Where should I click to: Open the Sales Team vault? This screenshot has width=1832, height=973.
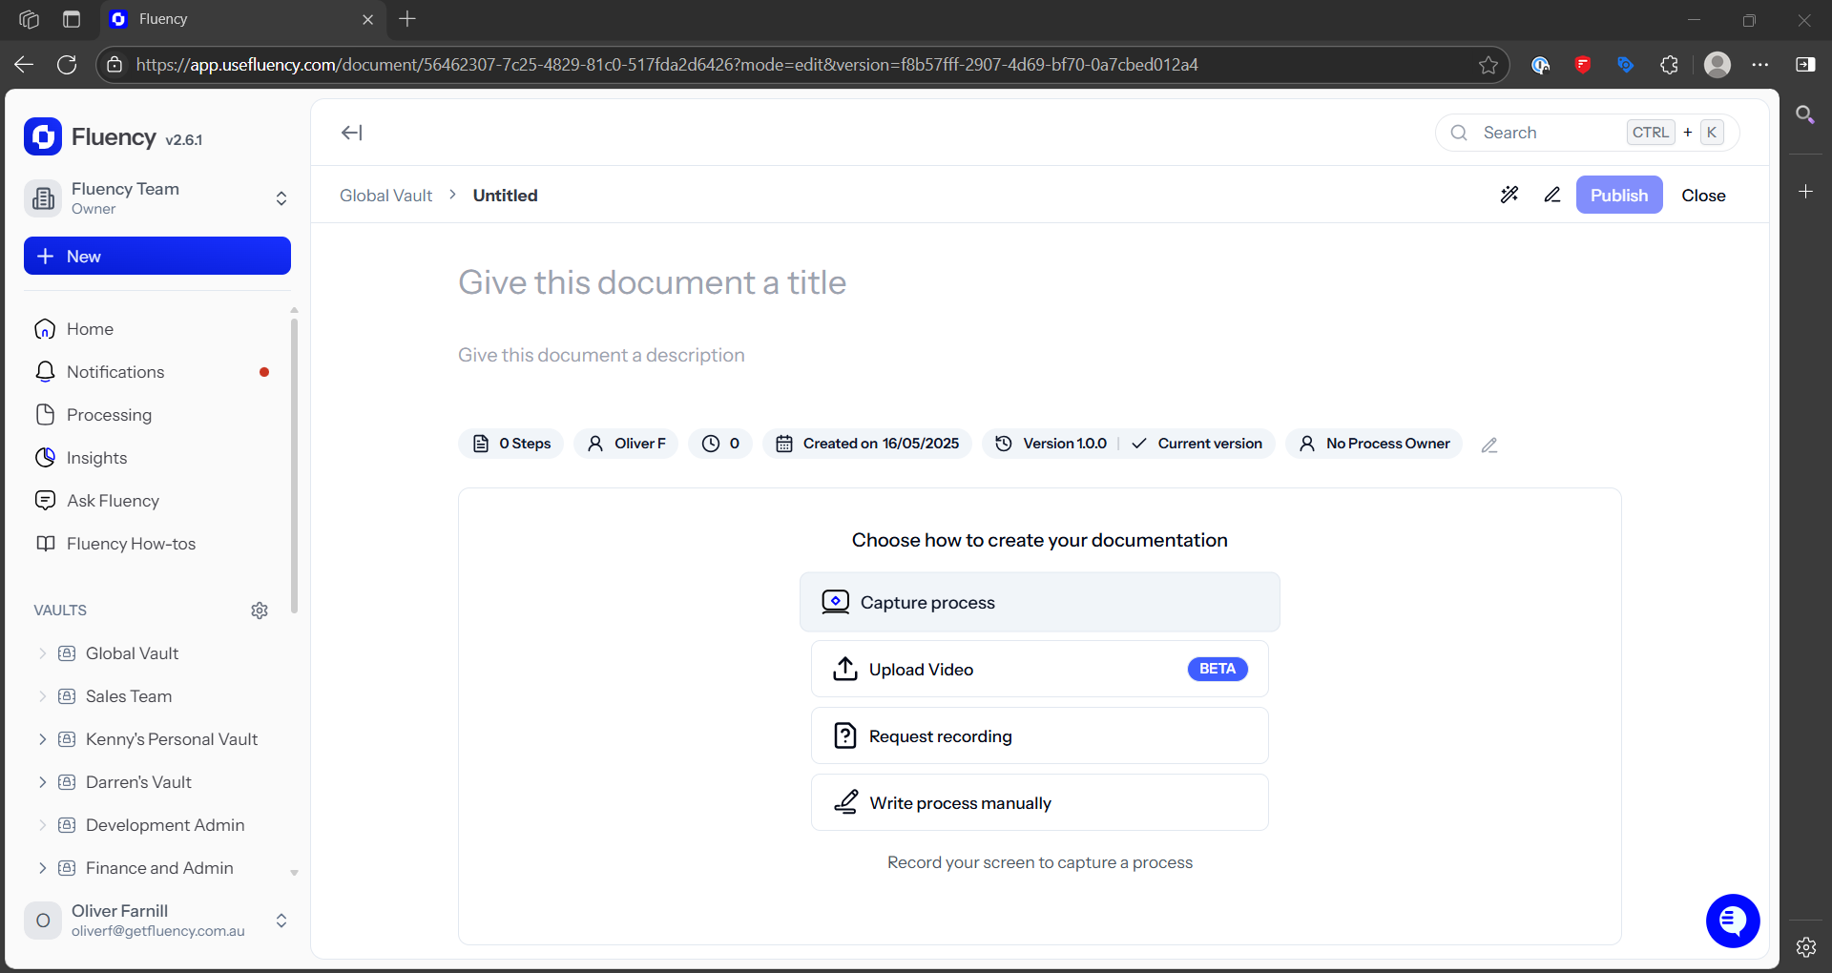click(129, 696)
